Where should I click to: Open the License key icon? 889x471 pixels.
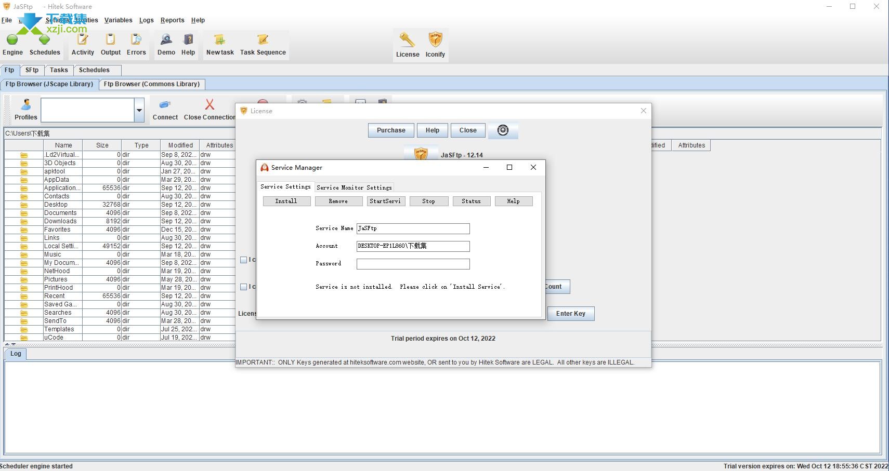point(408,41)
